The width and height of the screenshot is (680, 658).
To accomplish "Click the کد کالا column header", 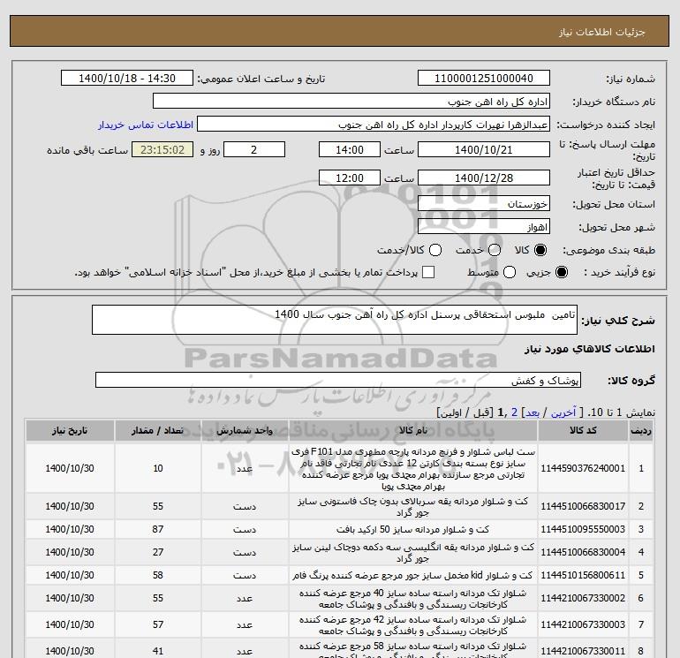I will tap(583, 430).
